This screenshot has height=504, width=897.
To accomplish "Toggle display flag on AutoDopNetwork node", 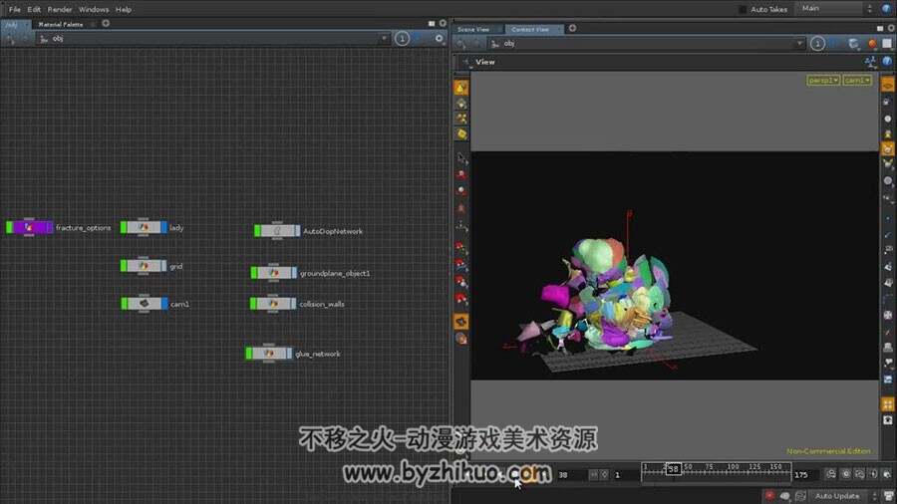I will point(297,231).
